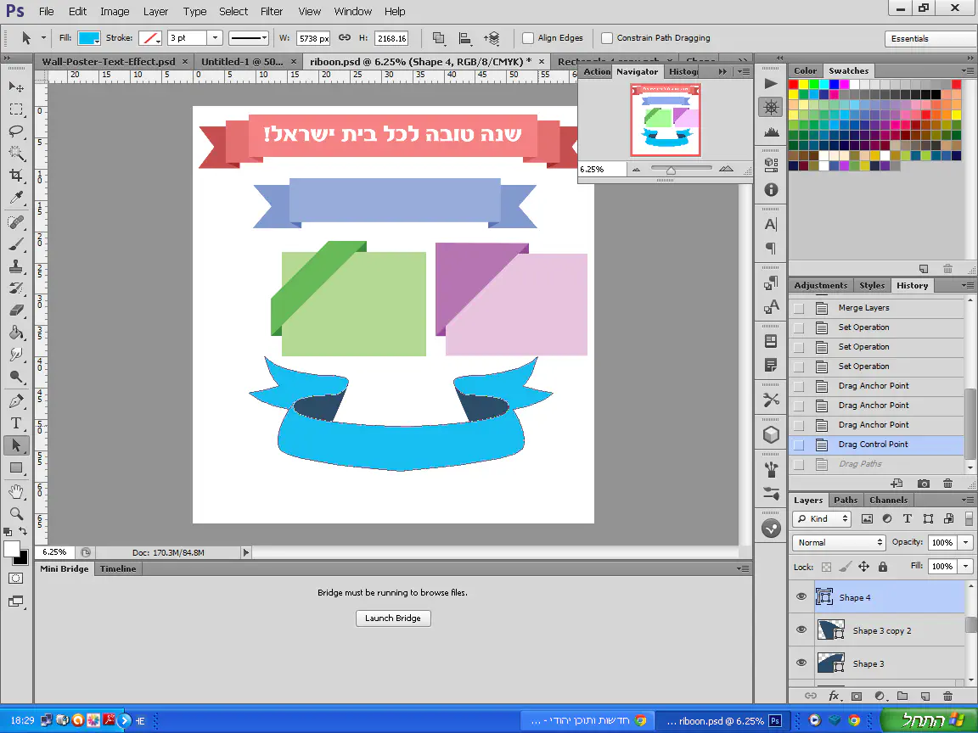This screenshot has width=978, height=733.
Task: Enable Constrain Path Dragging checkbox
Action: (x=607, y=38)
